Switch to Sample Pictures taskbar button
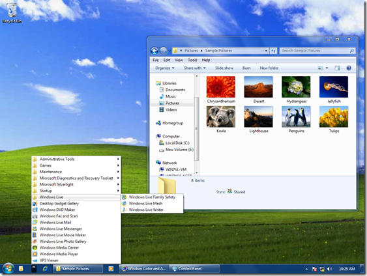The image size is (367, 276). click(78, 269)
